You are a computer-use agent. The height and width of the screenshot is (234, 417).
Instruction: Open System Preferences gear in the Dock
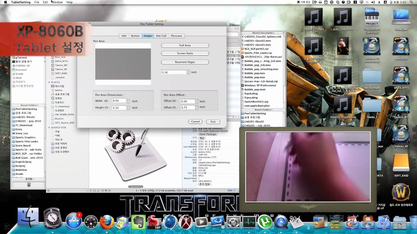tap(234, 222)
